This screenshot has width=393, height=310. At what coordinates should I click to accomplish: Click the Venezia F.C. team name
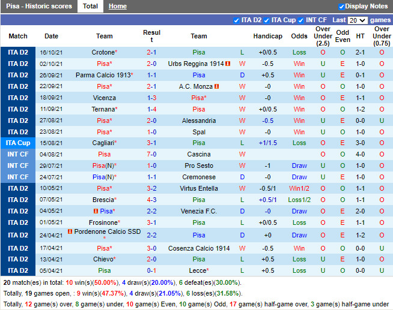[199, 211]
